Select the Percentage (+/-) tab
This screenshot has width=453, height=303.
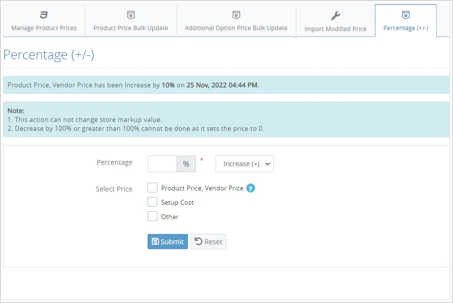[x=406, y=21]
